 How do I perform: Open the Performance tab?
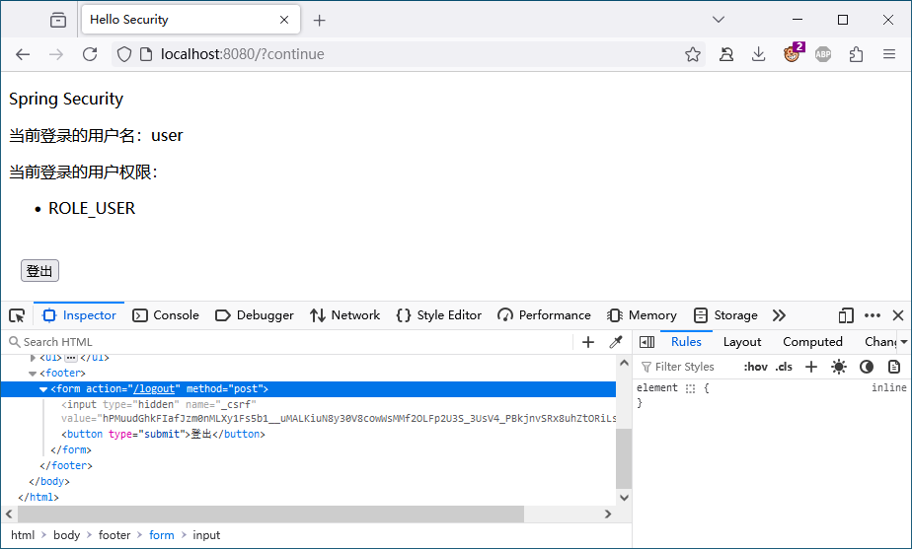coord(544,315)
